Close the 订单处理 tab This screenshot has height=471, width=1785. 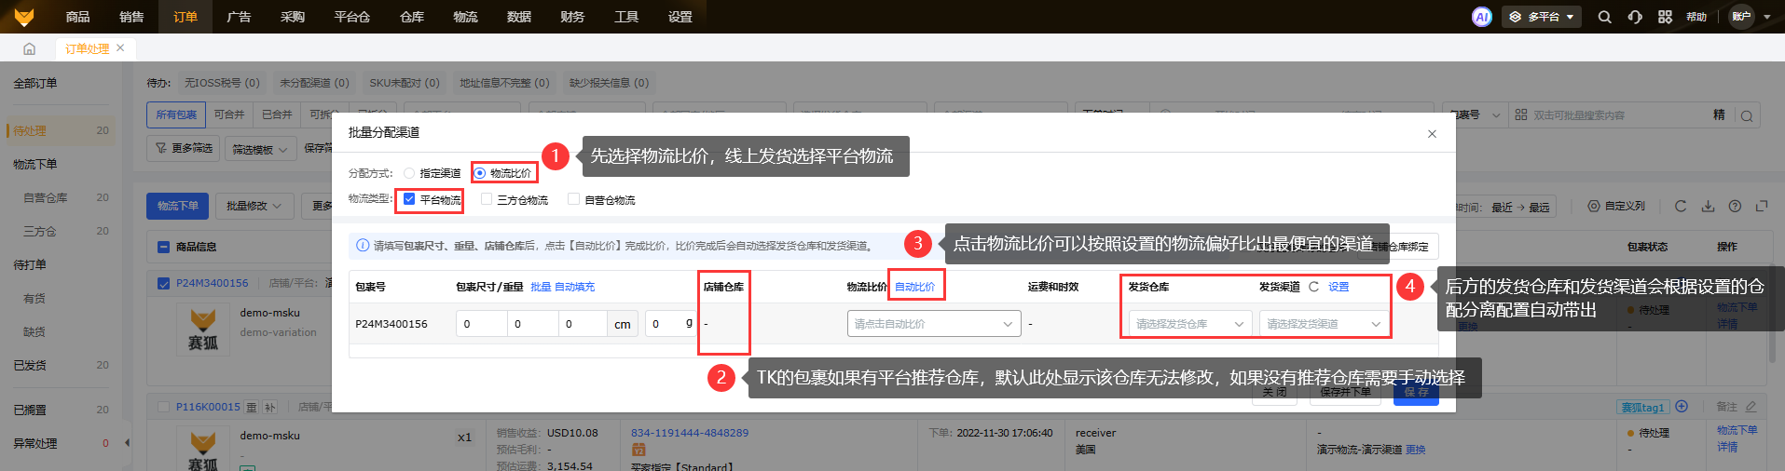pyautogui.click(x=120, y=48)
